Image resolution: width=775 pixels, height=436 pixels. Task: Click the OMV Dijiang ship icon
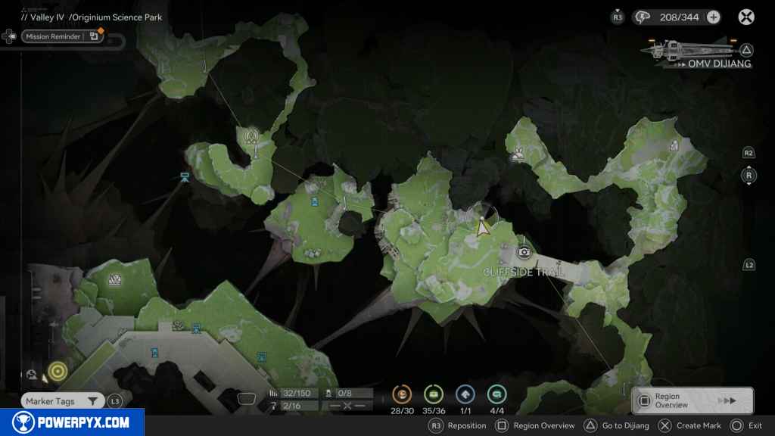coord(686,49)
